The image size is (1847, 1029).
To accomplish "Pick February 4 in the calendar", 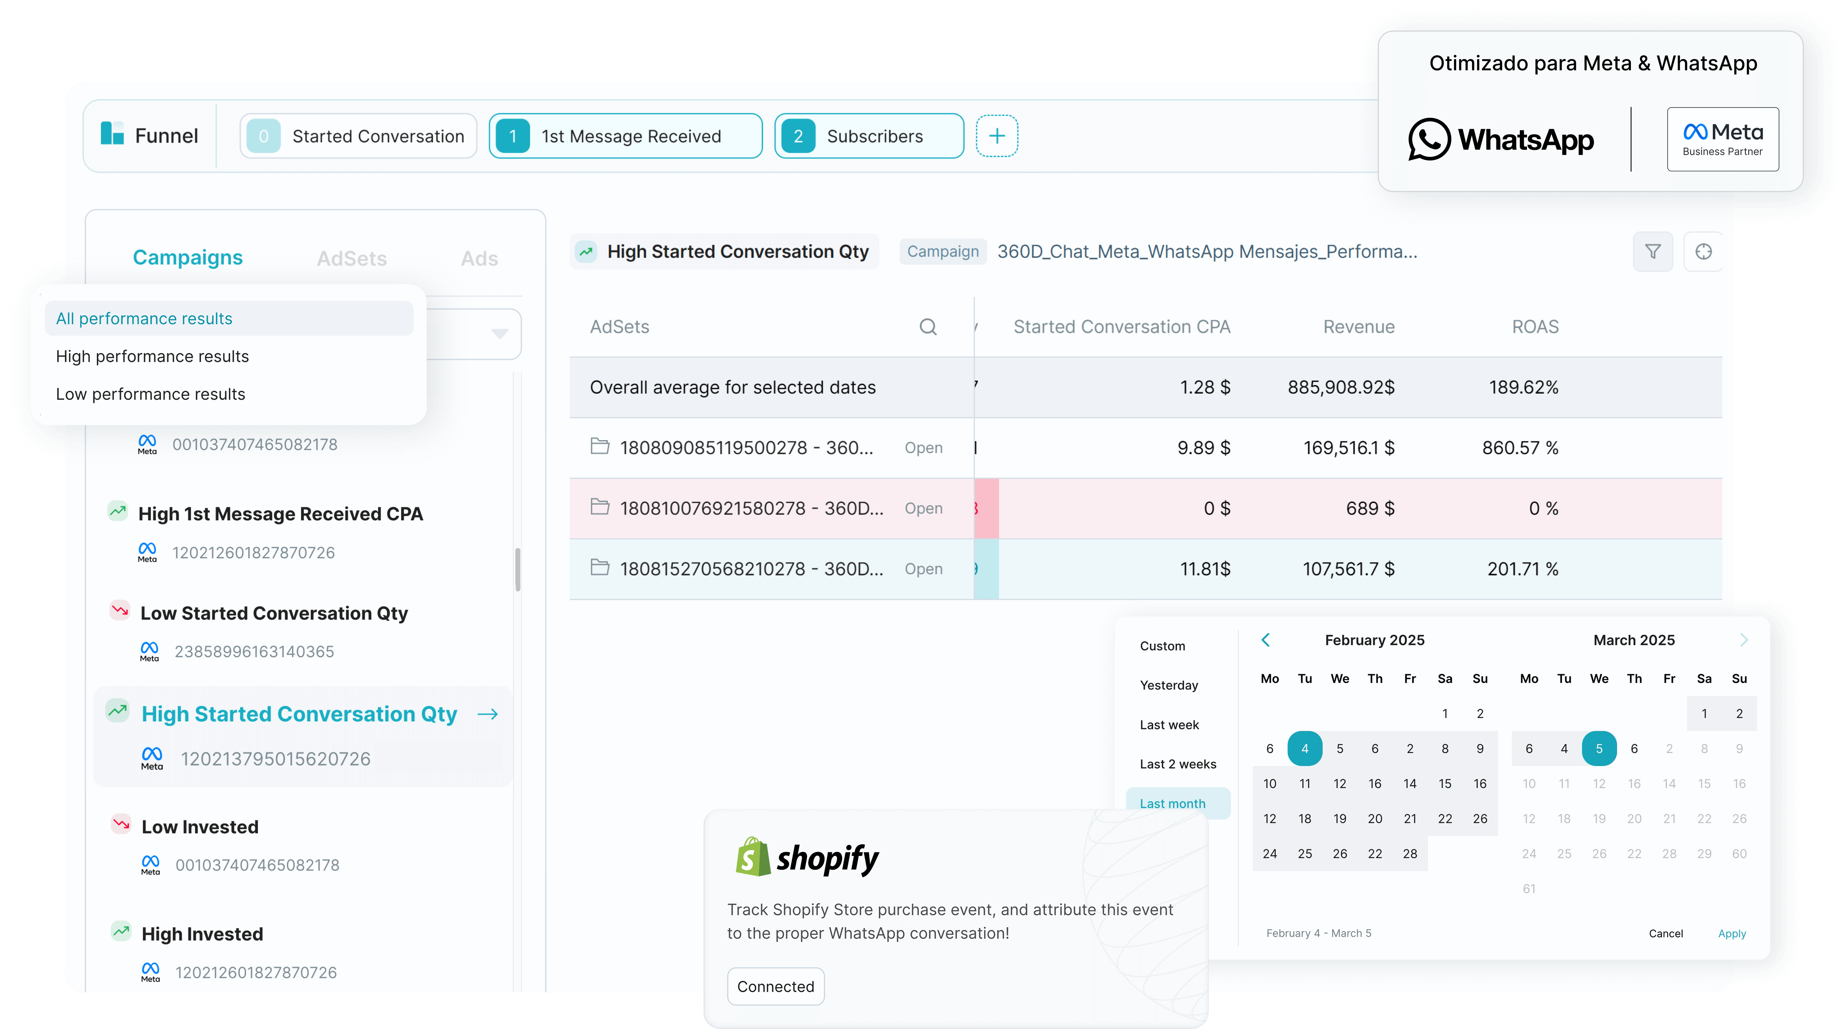I will click(x=1304, y=748).
